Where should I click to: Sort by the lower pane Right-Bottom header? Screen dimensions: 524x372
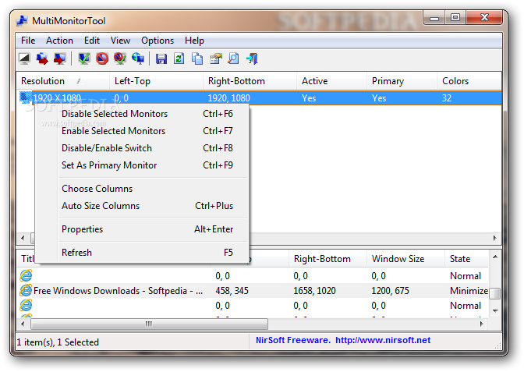(327, 259)
